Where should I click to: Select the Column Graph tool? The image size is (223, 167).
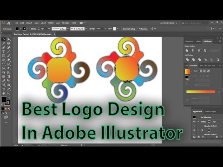coord(9,85)
